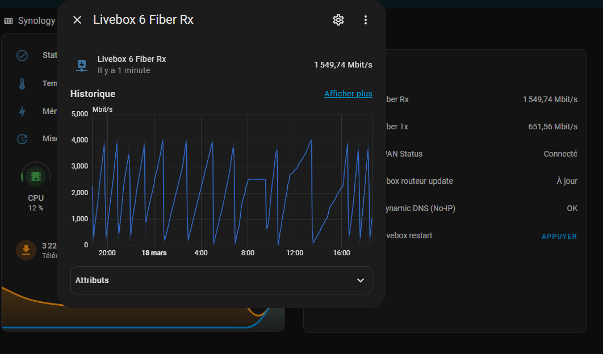603x354 pixels.
Task: Click the Livebox Rx download network icon
Action: [x=82, y=65]
